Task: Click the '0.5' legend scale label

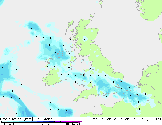Action: pyautogui.click(x=9, y=124)
